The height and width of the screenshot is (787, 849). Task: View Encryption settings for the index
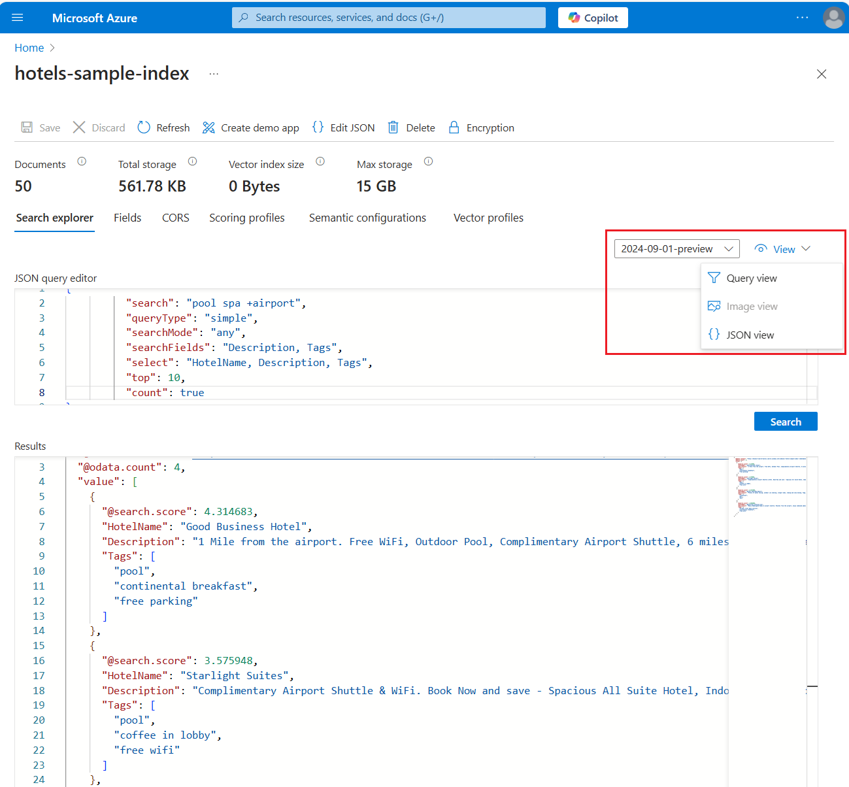point(481,127)
